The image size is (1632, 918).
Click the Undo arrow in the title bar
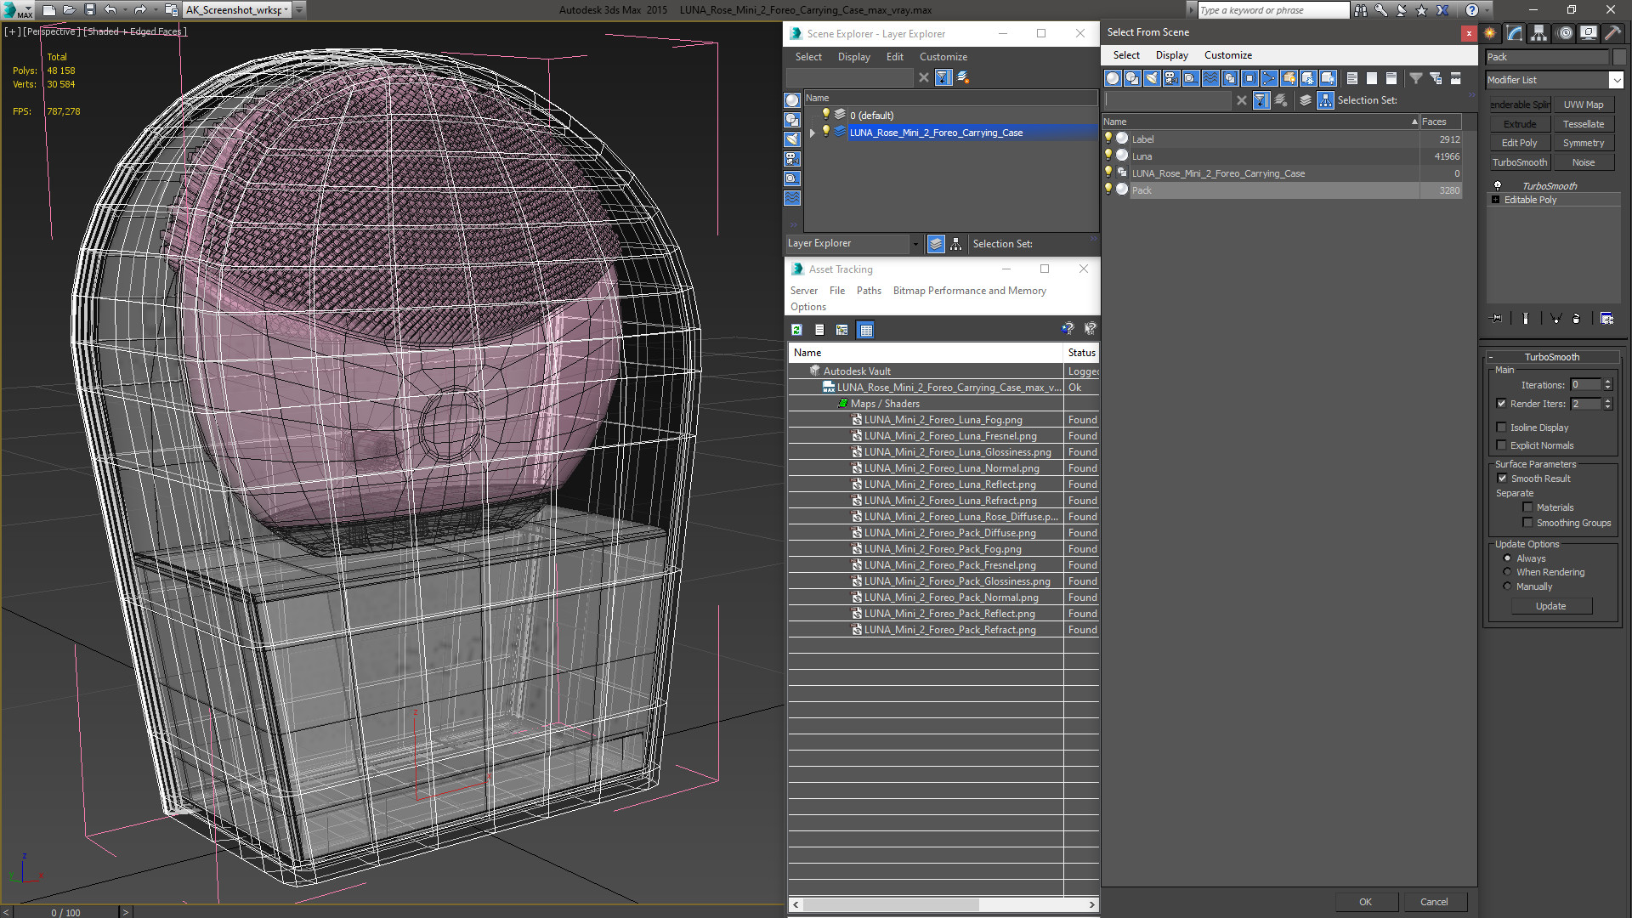[110, 10]
